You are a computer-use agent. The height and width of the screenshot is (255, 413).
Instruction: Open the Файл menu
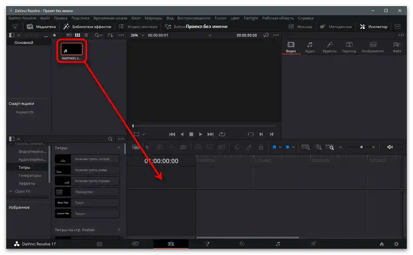[x=45, y=18]
